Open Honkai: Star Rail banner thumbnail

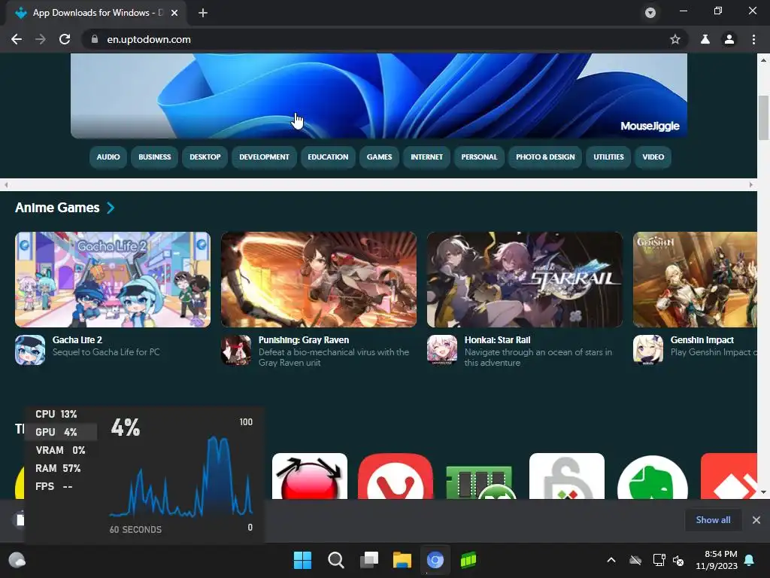pyautogui.click(x=524, y=280)
